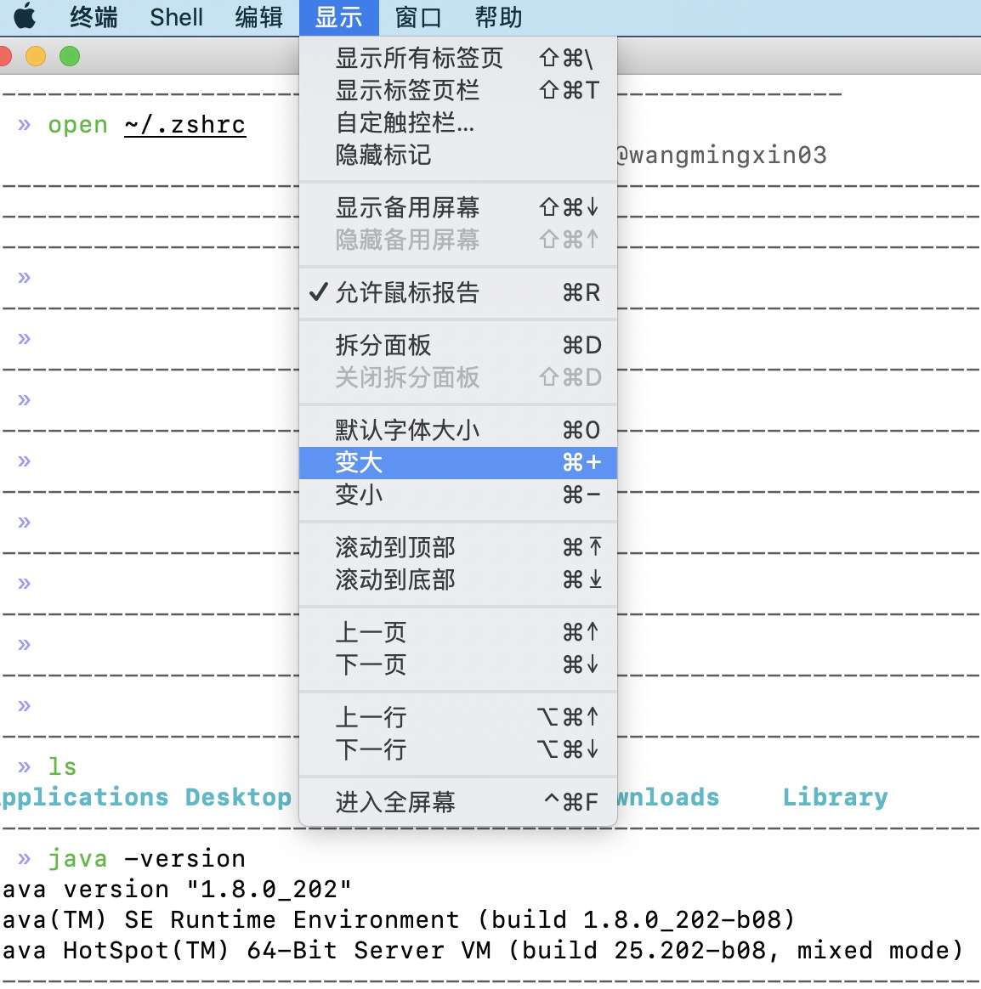The height and width of the screenshot is (989, 981).
Task: Click the Library directory name
Action: 835,797
